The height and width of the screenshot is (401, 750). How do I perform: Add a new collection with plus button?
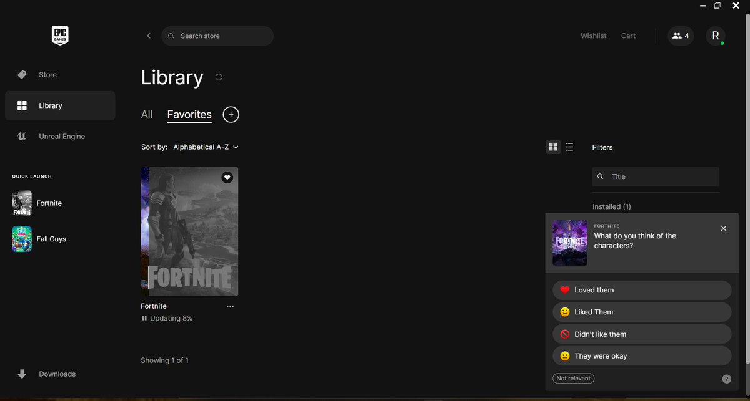231,115
